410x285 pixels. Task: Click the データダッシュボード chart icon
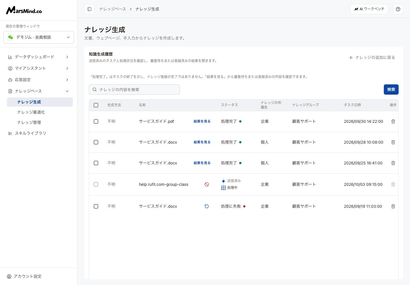[10, 57]
